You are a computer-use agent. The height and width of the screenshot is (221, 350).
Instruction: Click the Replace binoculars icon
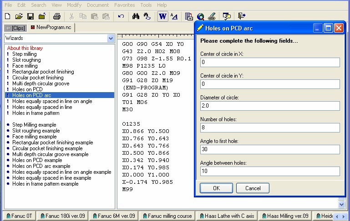click(x=147, y=16)
